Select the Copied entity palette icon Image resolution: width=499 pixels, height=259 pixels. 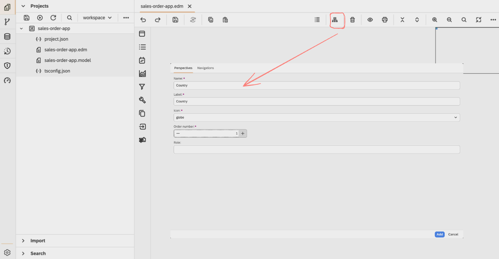tap(142, 113)
